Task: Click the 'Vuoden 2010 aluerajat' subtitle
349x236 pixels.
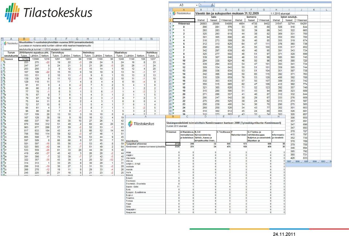Action: [x=177, y=126]
